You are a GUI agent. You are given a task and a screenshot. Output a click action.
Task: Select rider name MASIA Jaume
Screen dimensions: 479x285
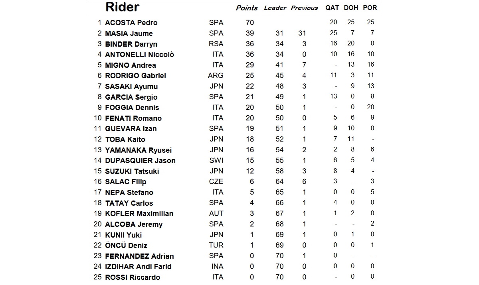[x=129, y=33]
